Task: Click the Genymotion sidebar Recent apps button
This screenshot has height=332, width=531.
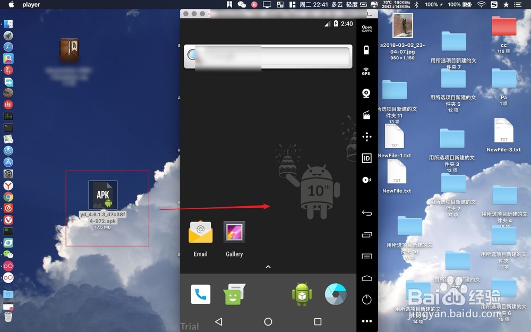Action: 367,234
